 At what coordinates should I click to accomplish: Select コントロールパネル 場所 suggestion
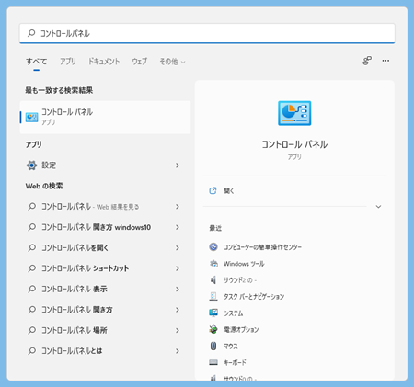click(105, 330)
